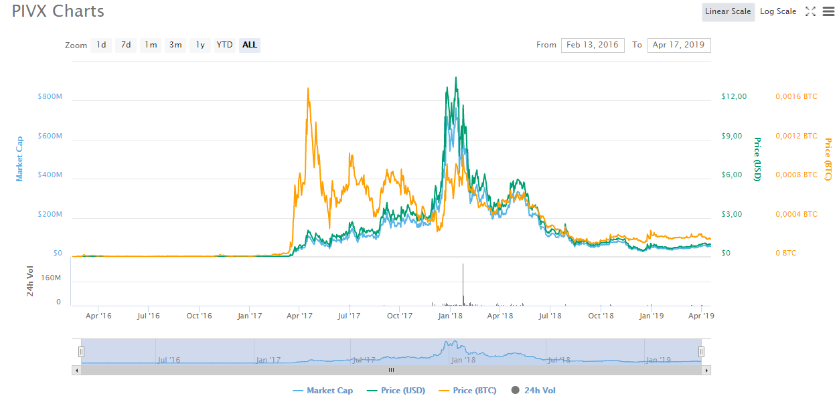
Task: Toggle Price (BTC) series in legend
Action: 467,391
